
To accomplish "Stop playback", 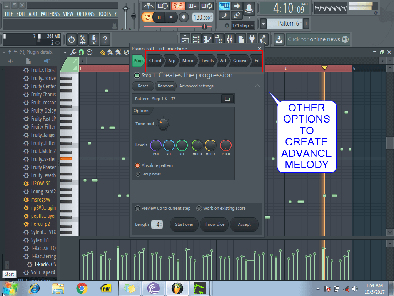I will [171, 17].
